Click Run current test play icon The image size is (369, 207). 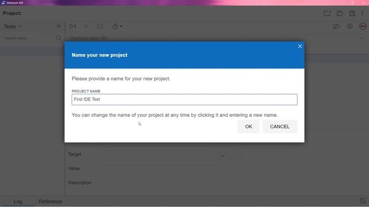86,26
